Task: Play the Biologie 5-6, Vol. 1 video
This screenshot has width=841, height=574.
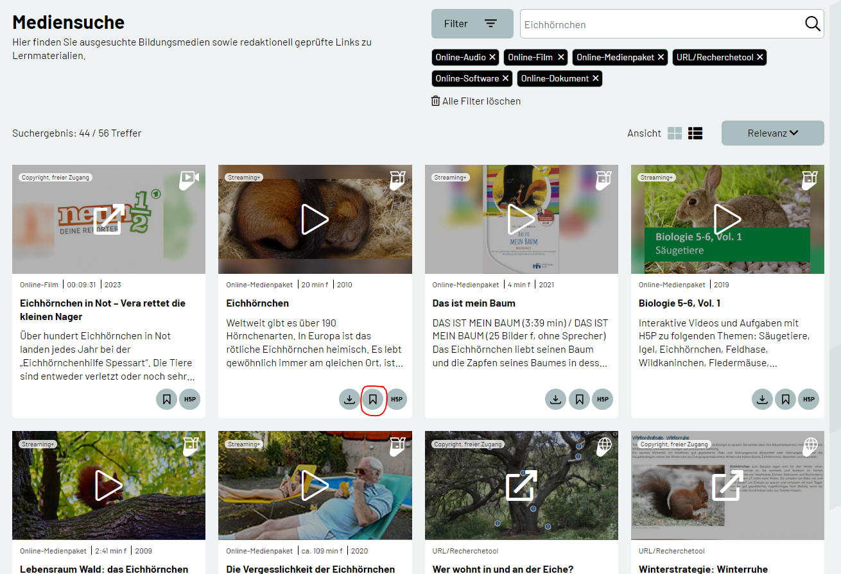Action: tap(727, 219)
